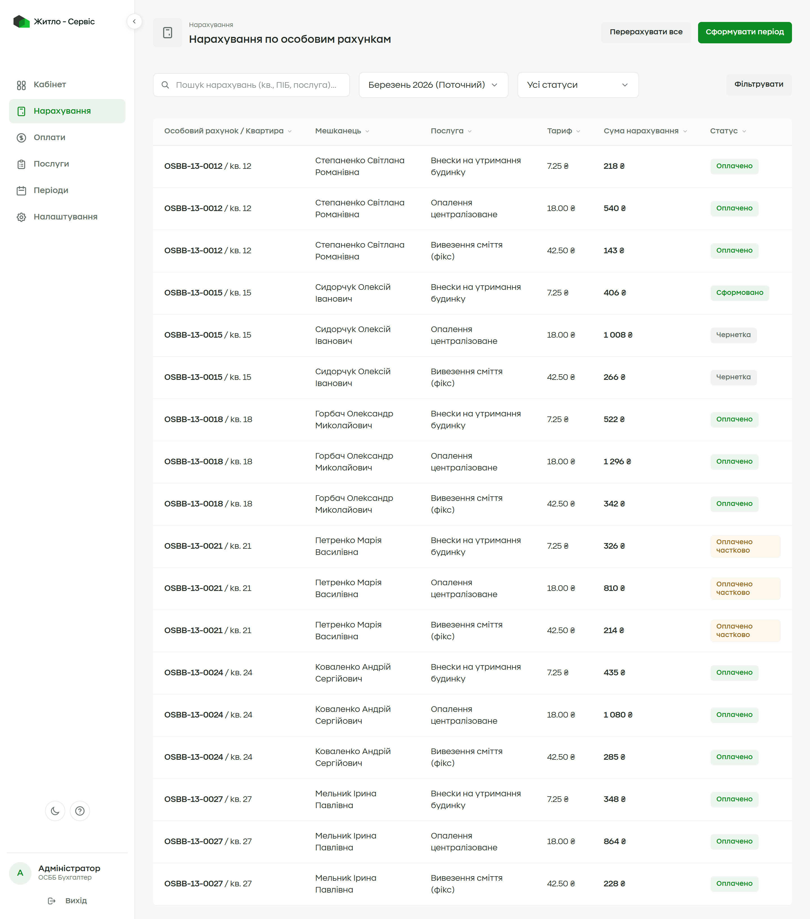
Task: Click the search magnifier icon
Action: [165, 85]
